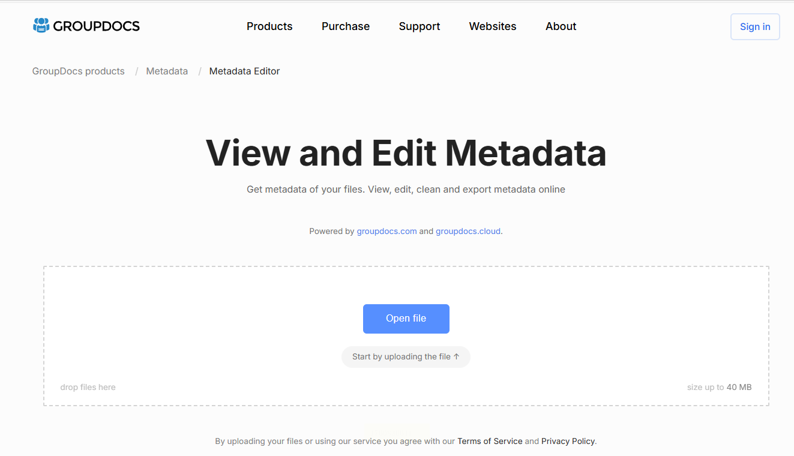Click the GROUPDOCS wordmark text

pyautogui.click(x=96, y=26)
